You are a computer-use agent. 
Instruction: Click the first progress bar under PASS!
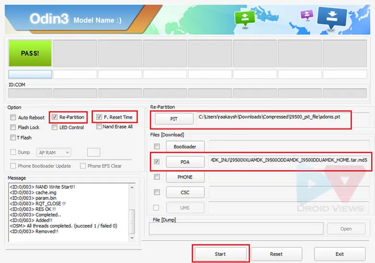(30, 74)
